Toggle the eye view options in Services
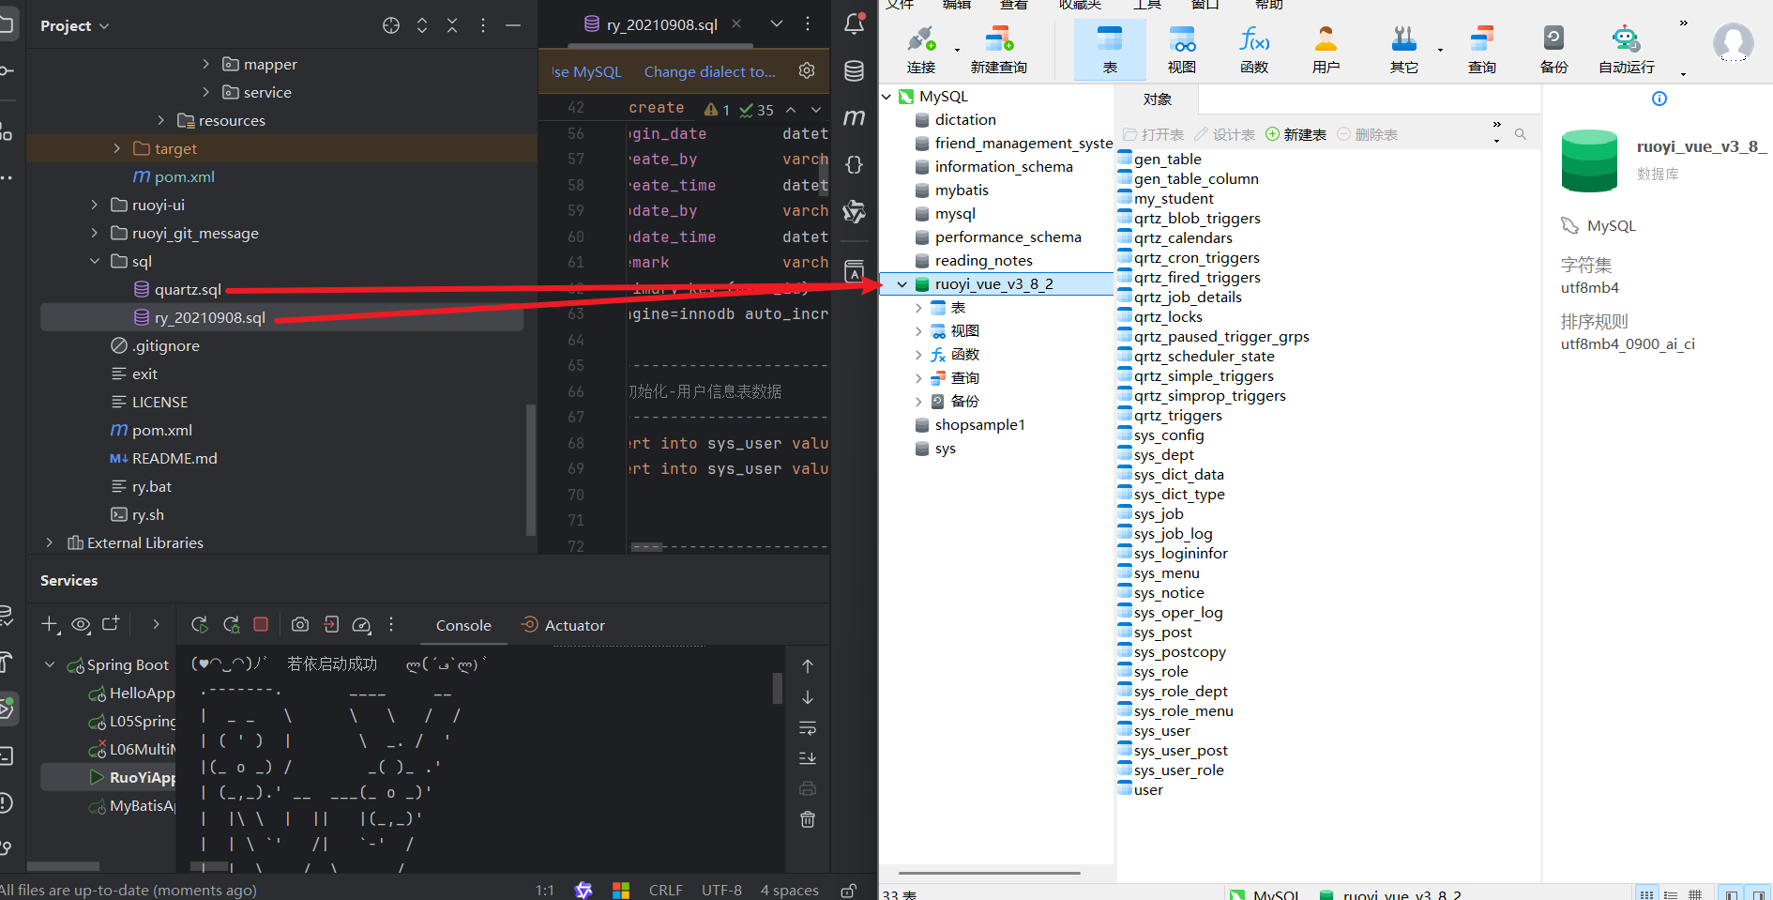The width and height of the screenshot is (1773, 900). 81,624
